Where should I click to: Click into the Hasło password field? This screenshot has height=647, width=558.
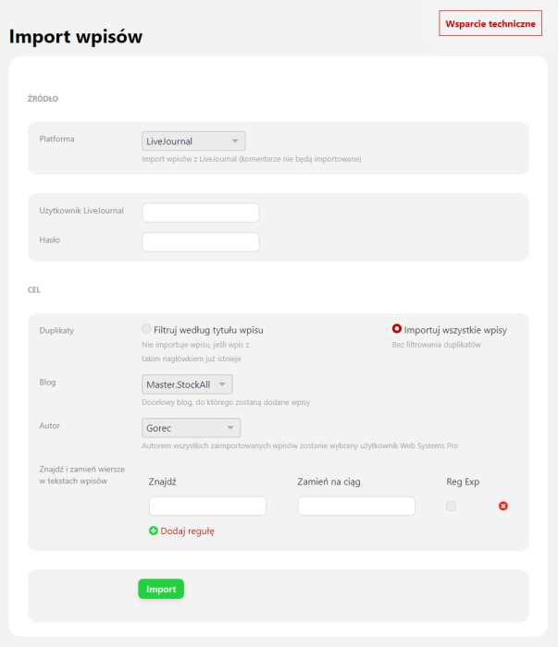click(201, 242)
